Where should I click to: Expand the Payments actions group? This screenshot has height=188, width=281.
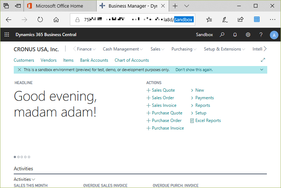point(202,98)
